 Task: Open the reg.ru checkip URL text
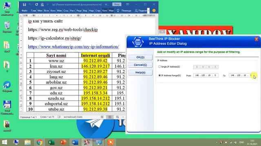click(63, 30)
